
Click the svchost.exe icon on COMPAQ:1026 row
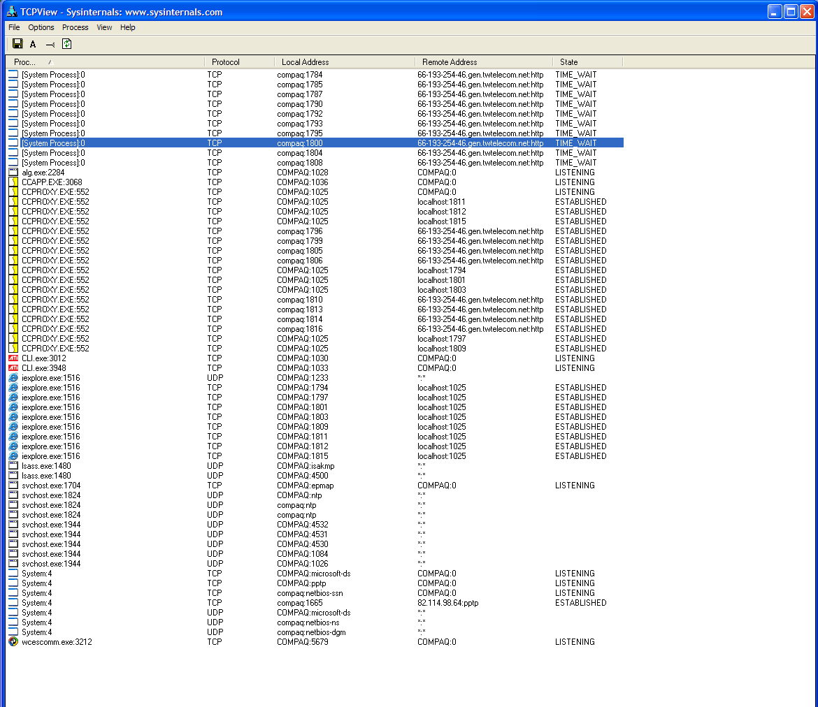(x=13, y=564)
